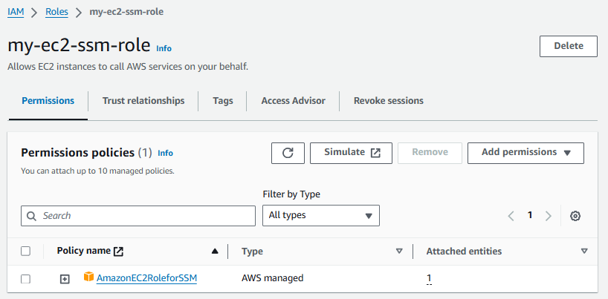Switch to the Permissions tab
Image resolution: width=608 pixels, height=299 pixels.
(x=48, y=101)
